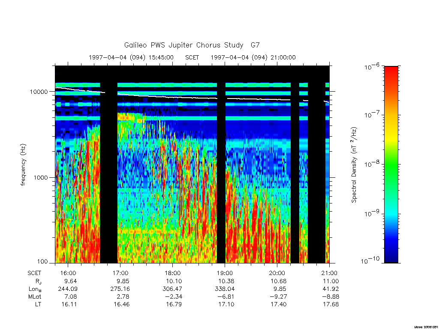Viewport: 439px width, 329px height.
Task: Click the 'frequency (Hz)' axis label
Action: (23, 164)
